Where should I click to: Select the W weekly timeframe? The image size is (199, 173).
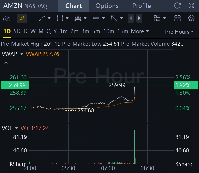(x=33, y=31)
